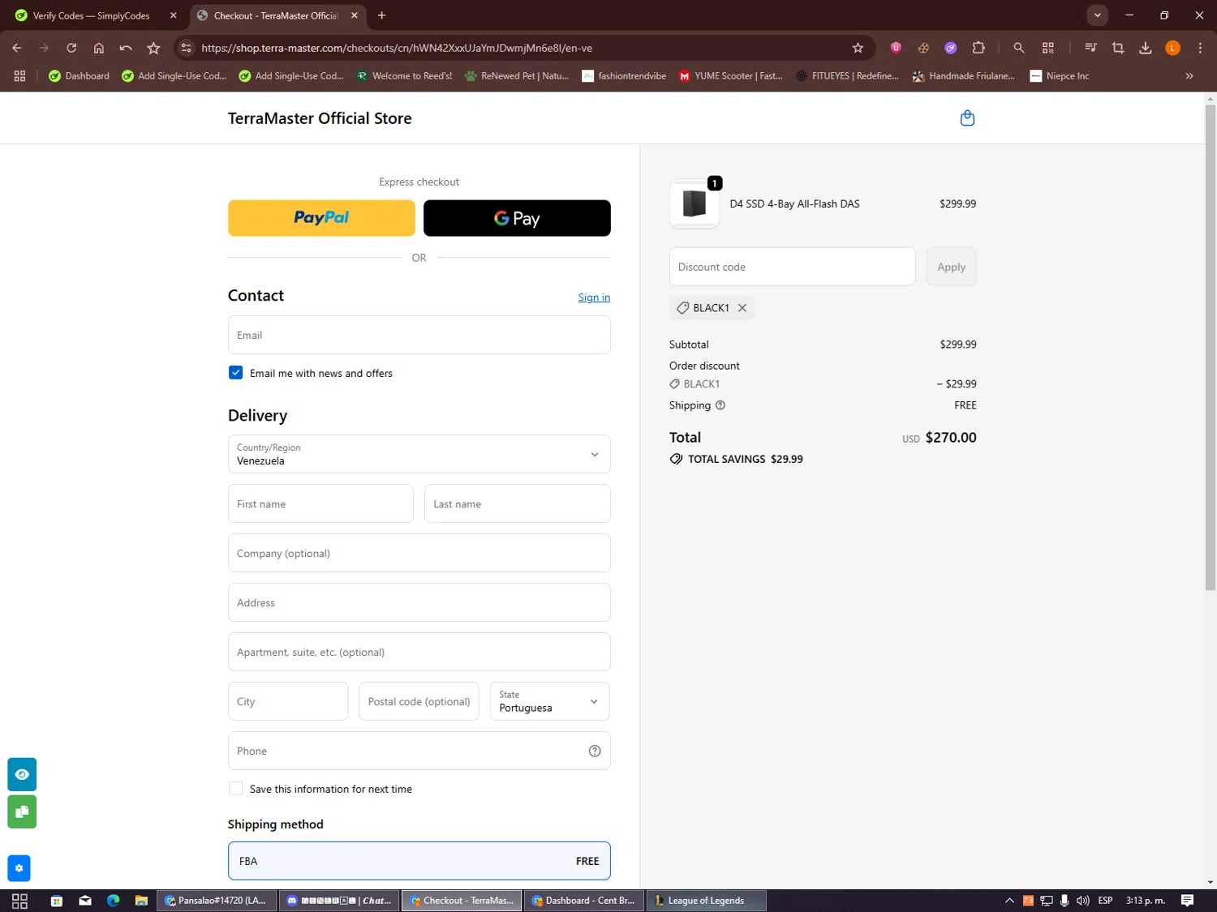Click the Last name field
The height and width of the screenshot is (912, 1217).
click(517, 503)
